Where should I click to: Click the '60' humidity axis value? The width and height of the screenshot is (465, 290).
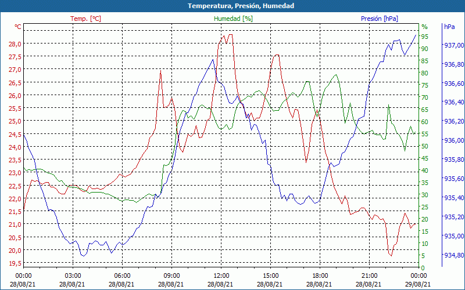coord(425,122)
